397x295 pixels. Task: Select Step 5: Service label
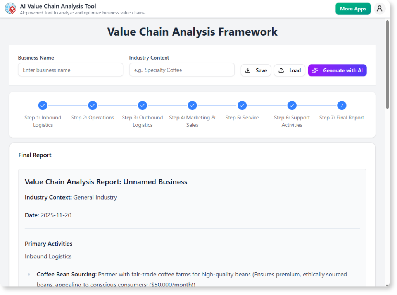242,117
